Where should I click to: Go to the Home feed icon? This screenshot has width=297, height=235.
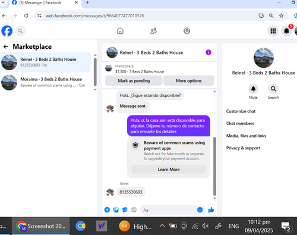(x=120, y=31)
